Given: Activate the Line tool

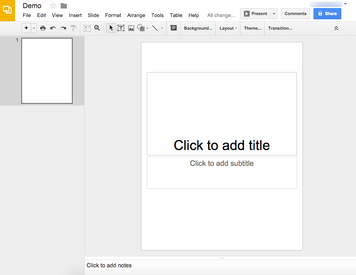Looking at the screenshot, I should click(154, 28).
